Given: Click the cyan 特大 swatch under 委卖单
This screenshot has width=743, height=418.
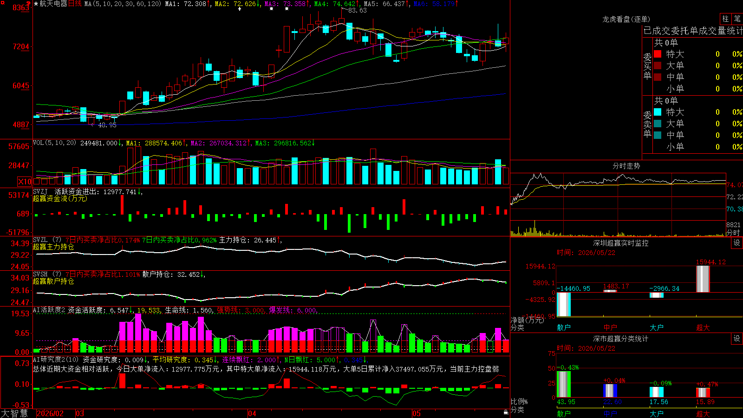Looking at the screenshot, I should [658, 112].
